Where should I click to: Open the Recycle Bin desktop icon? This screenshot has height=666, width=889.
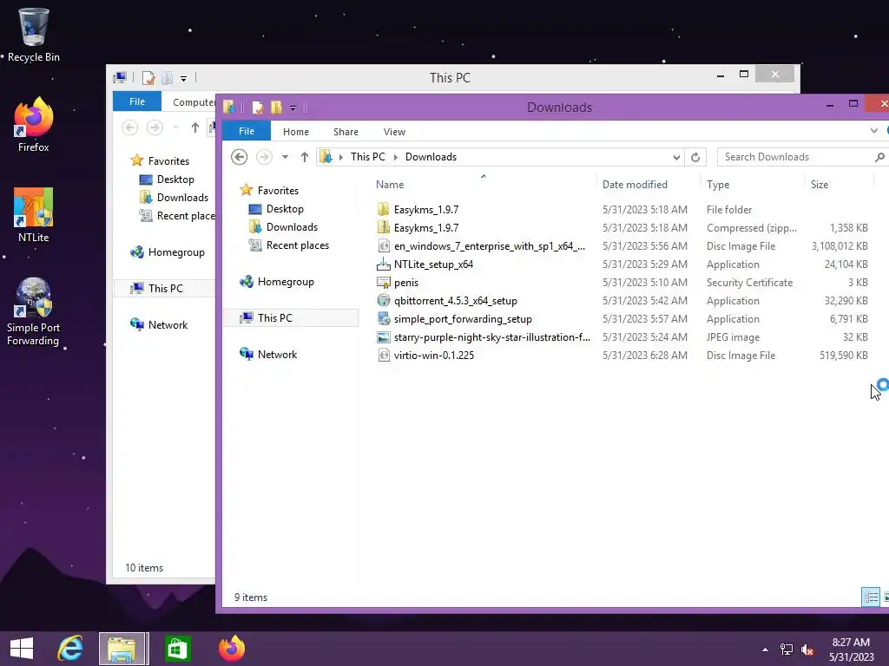[34, 35]
